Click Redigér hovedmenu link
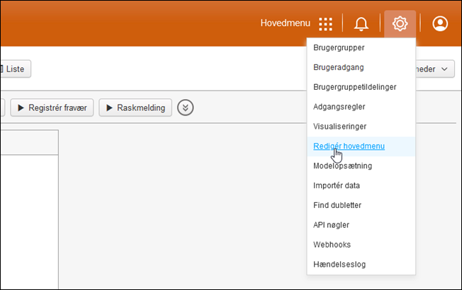Viewport: 462px width, 290px height. [347, 146]
